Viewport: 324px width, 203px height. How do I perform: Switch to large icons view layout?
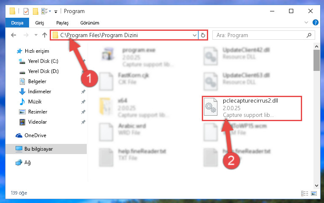tap(314, 193)
